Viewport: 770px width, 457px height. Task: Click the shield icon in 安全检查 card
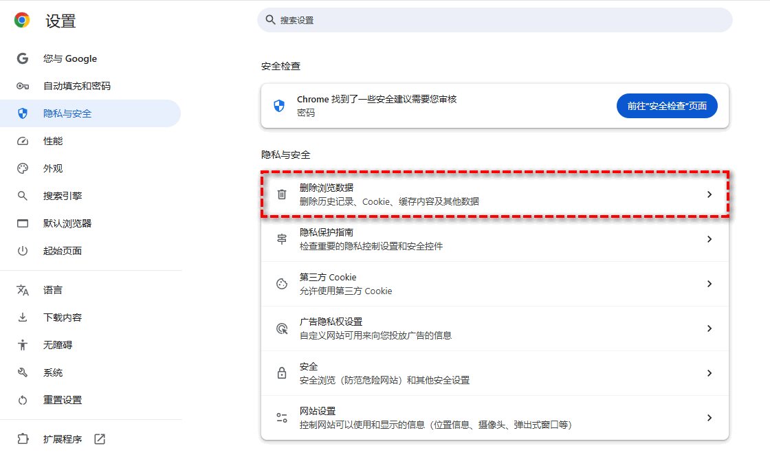[278, 106]
